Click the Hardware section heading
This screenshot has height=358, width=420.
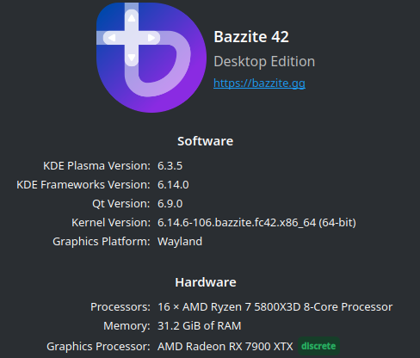tap(206, 282)
